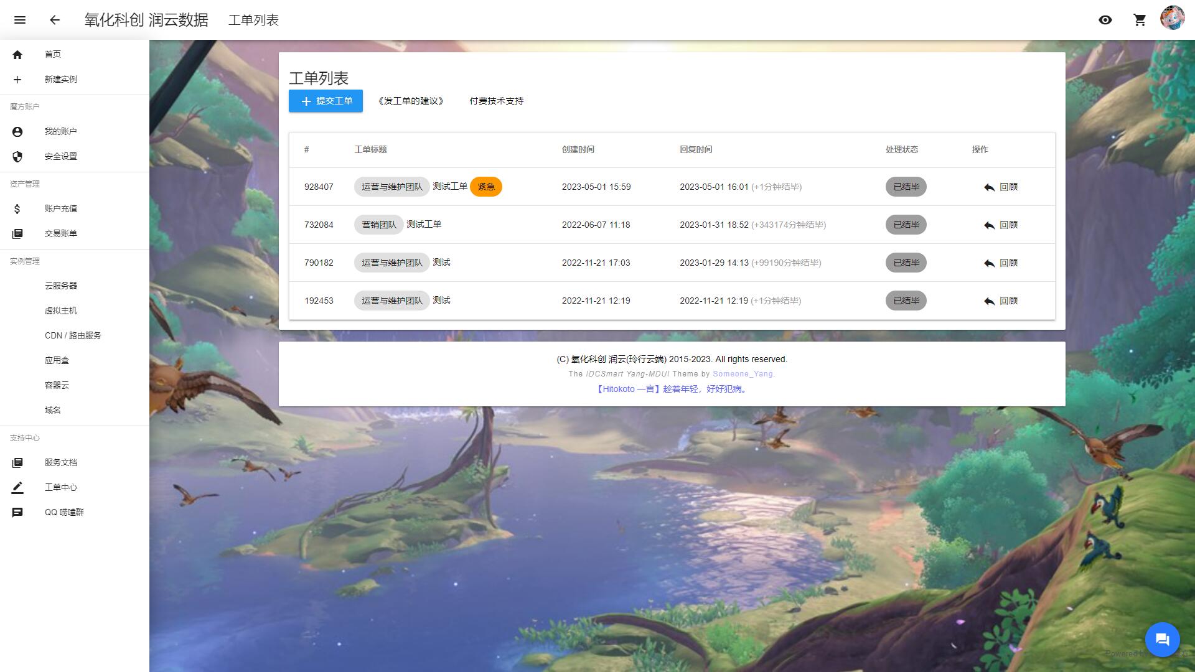The image size is (1195, 672).
Task: Click 已结毕 status of ticket 192453
Action: [x=906, y=301]
